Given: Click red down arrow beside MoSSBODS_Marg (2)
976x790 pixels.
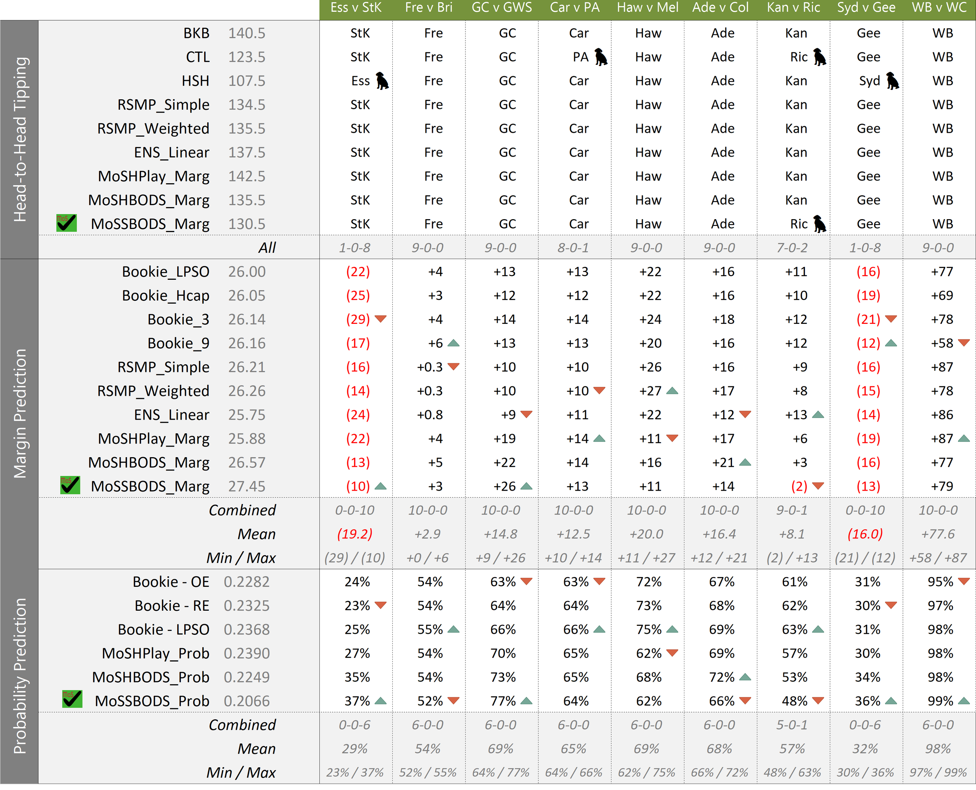Looking at the screenshot, I should [818, 486].
